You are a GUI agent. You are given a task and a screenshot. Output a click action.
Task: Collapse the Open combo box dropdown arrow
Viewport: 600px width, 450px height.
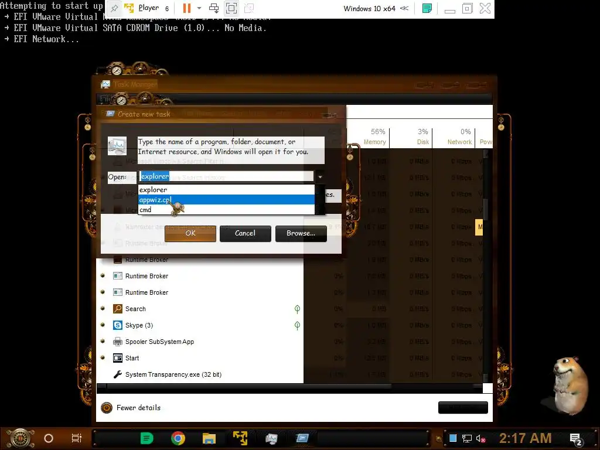tap(320, 176)
